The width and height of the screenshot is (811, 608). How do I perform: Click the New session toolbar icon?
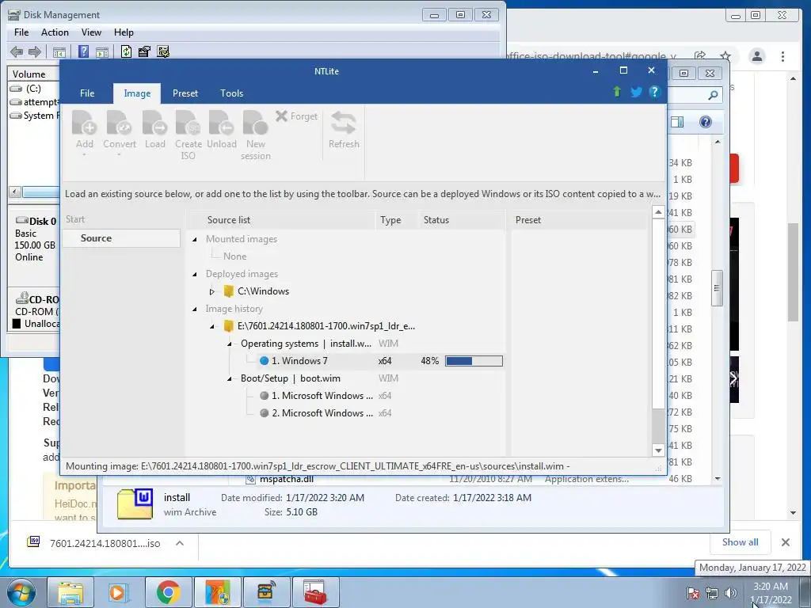coord(256,123)
